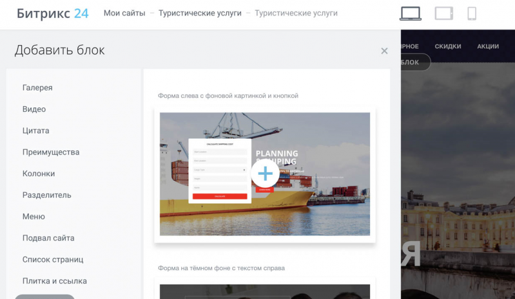Switch to tablet preview icon
The width and height of the screenshot is (515, 299).
pos(443,14)
